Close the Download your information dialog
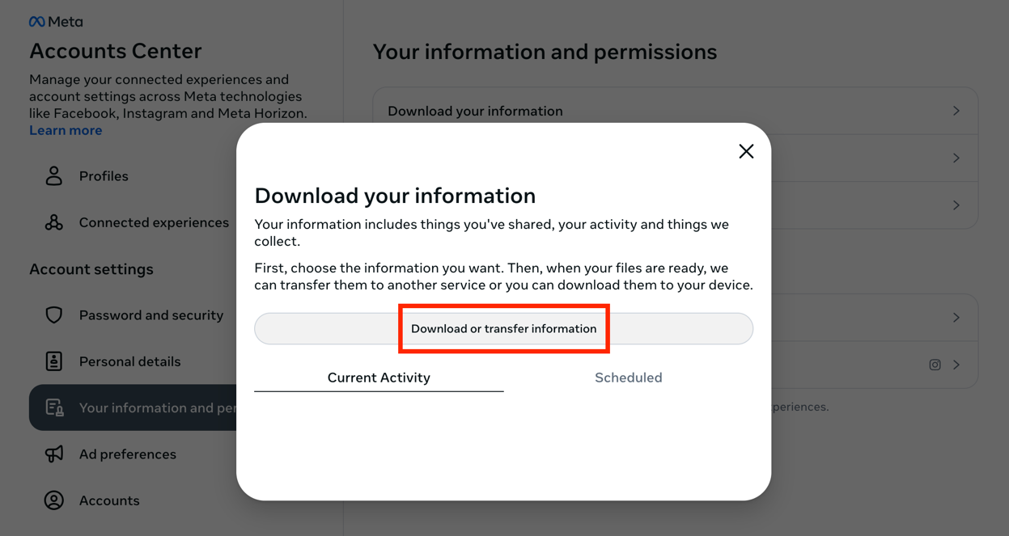Viewport: 1009px width, 536px height. (x=746, y=151)
